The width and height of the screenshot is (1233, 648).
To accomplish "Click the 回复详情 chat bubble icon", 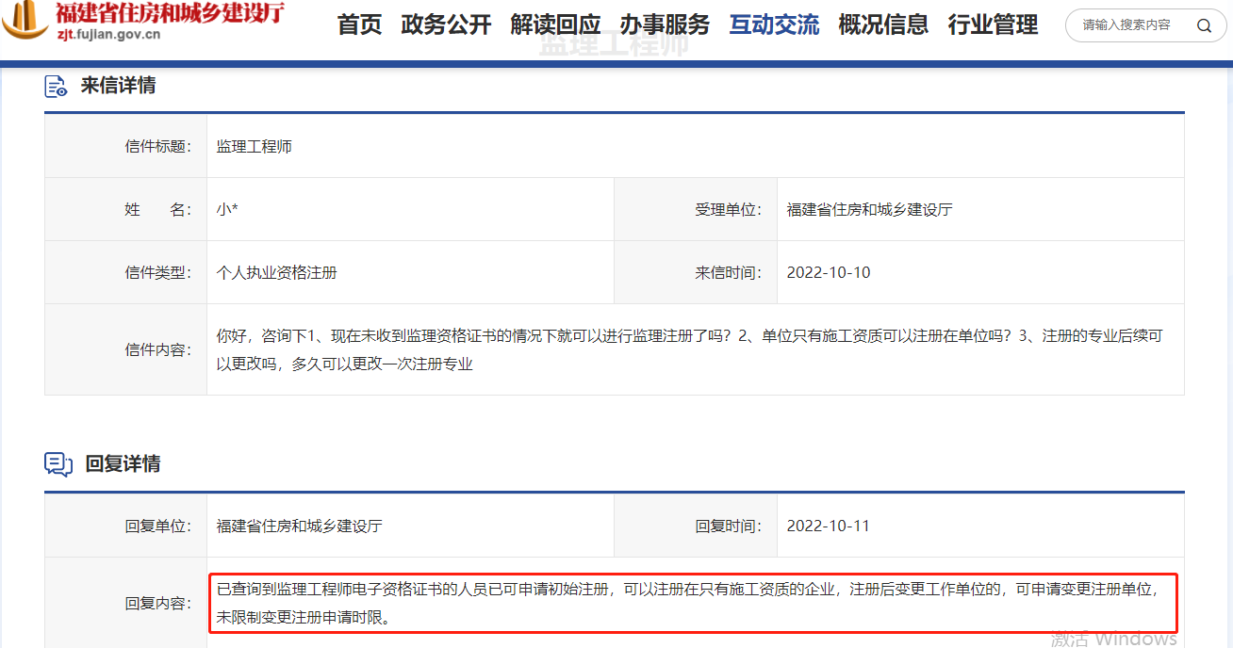I will pyautogui.click(x=58, y=464).
